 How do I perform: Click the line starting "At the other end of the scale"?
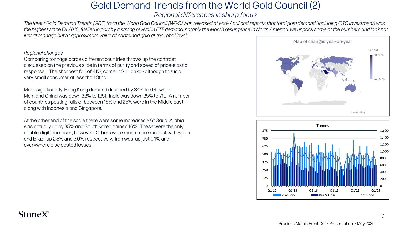[x=104, y=120]
